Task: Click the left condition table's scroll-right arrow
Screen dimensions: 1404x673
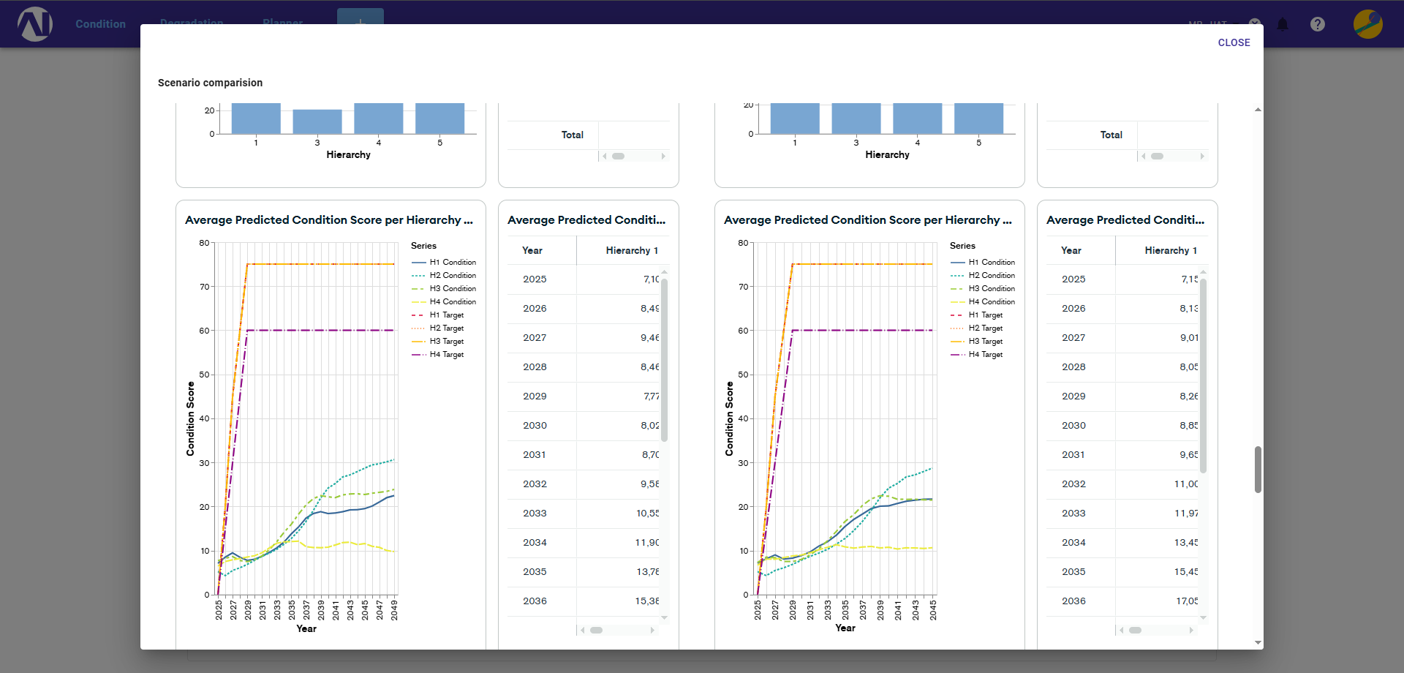Action: [652, 630]
